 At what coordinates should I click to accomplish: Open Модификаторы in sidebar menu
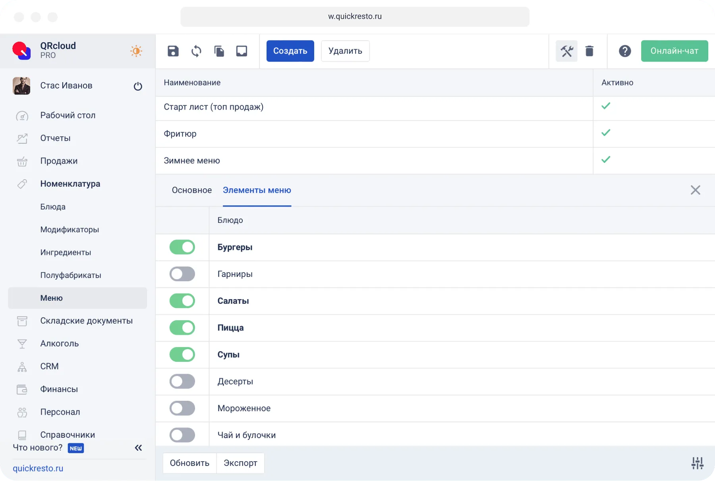70,230
